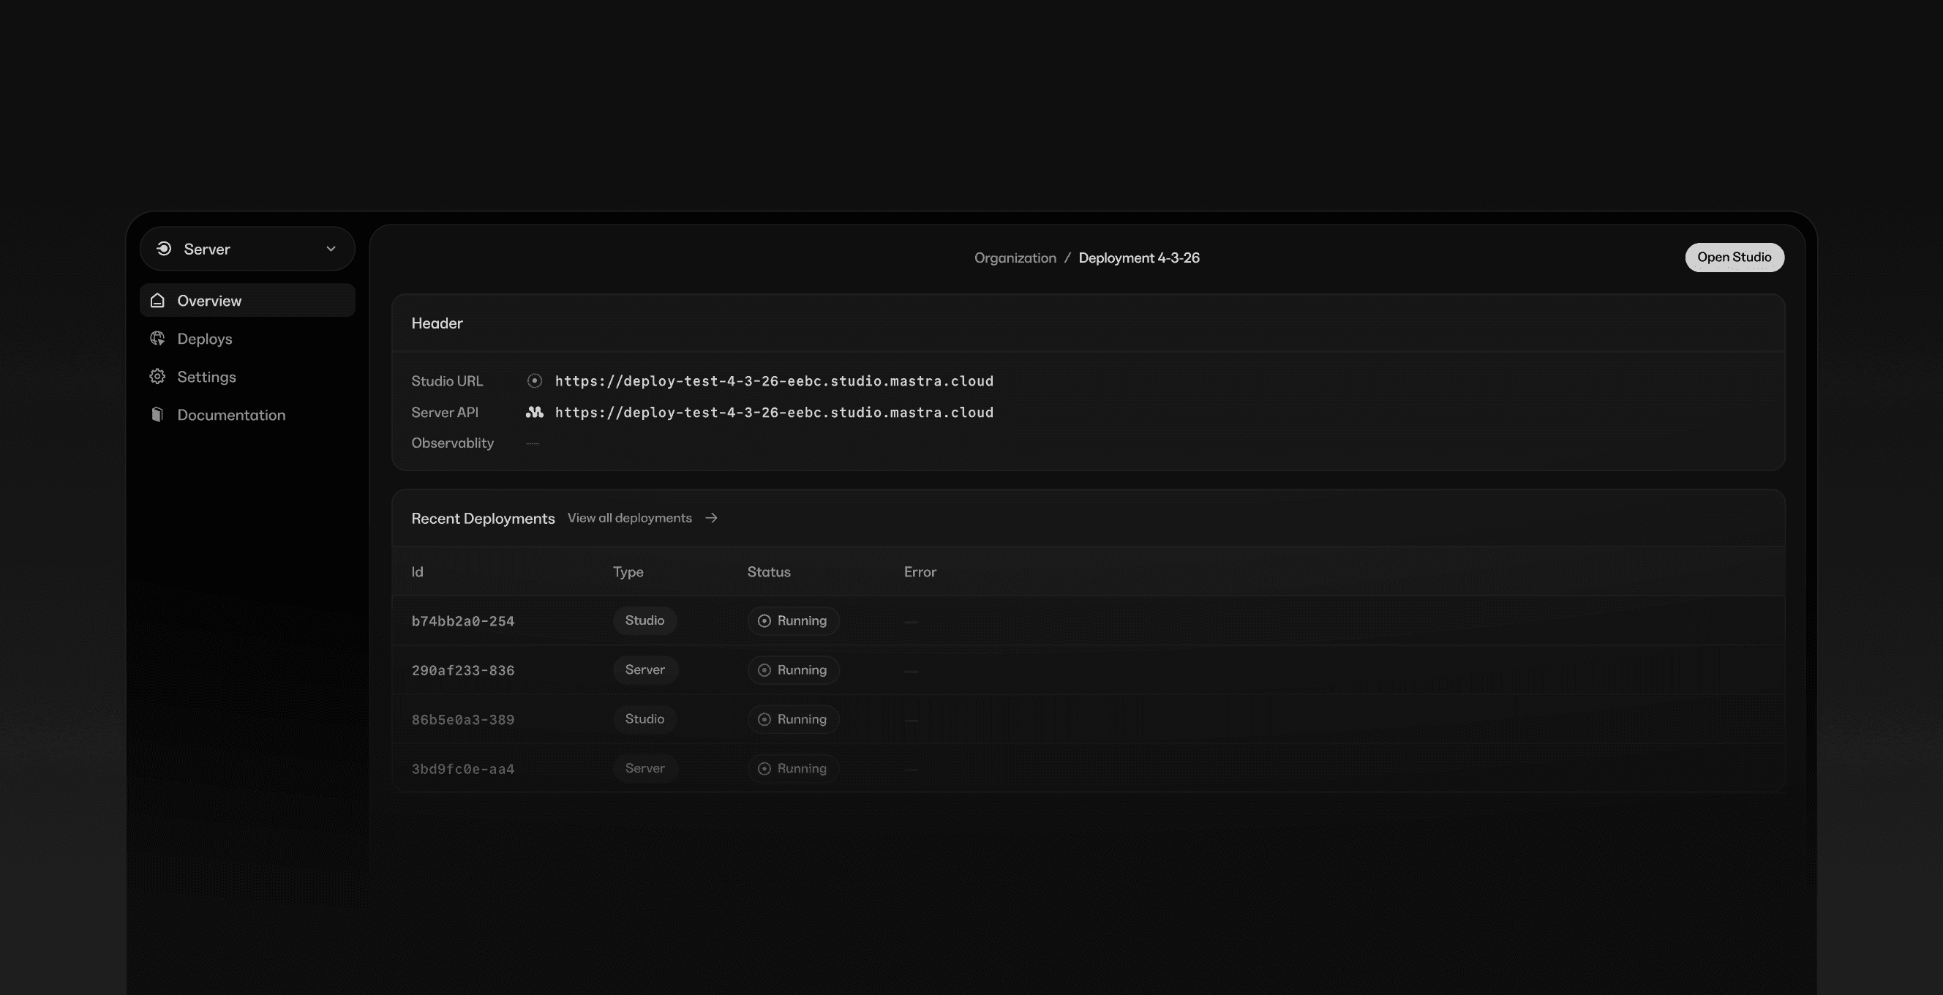Click Running status badge for 290af233-836
The height and width of the screenshot is (995, 1943).
(x=793, y=670)
